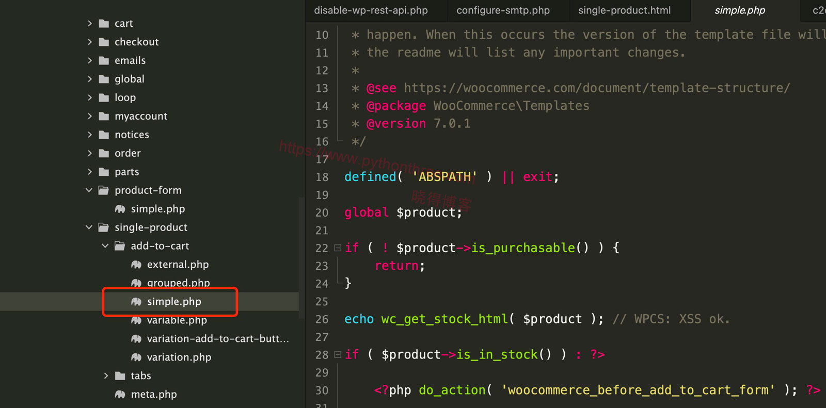Image resolution: width=826 pixels, height=408 pixels.
Task: Click 'woocommerce_before_add_to_cart_form' string
Action: 638,390
